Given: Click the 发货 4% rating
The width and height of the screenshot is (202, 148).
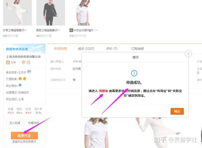Looking at the screenshot, I should tap(28, 111).
